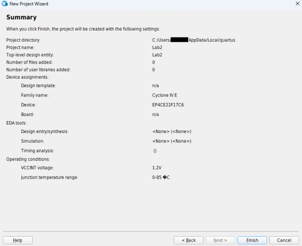This screenshot has width=302, height=246.
Task: Click 'Number of user libraries added:' label
Action: coord(38,70)
